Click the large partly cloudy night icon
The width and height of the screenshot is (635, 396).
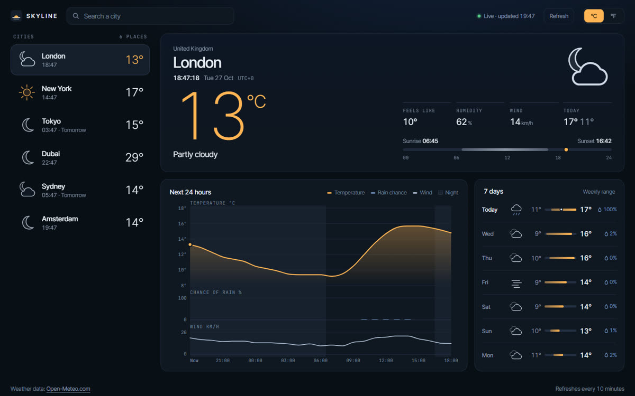pos(587,67)
